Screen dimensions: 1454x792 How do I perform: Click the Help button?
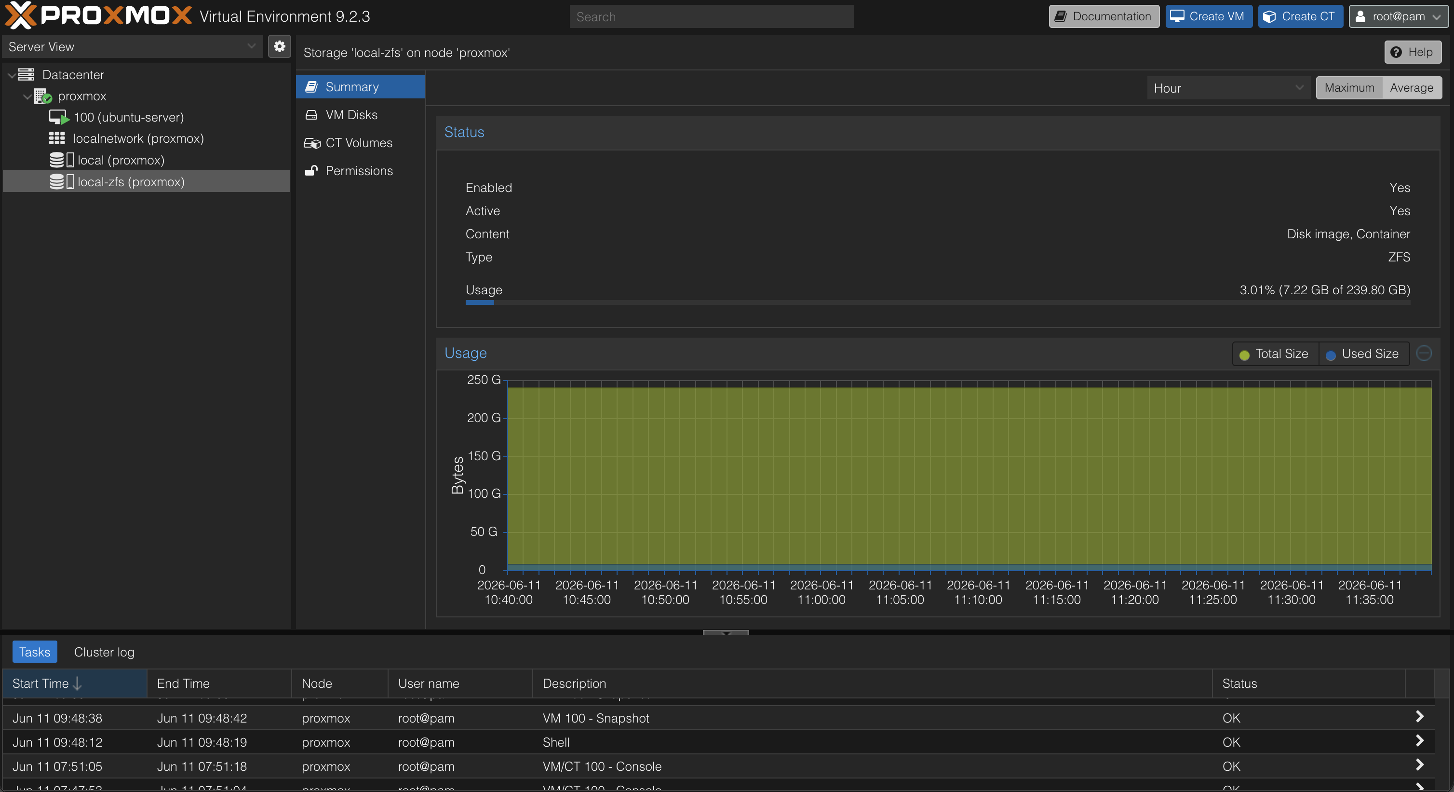[x=1413, y=52]
